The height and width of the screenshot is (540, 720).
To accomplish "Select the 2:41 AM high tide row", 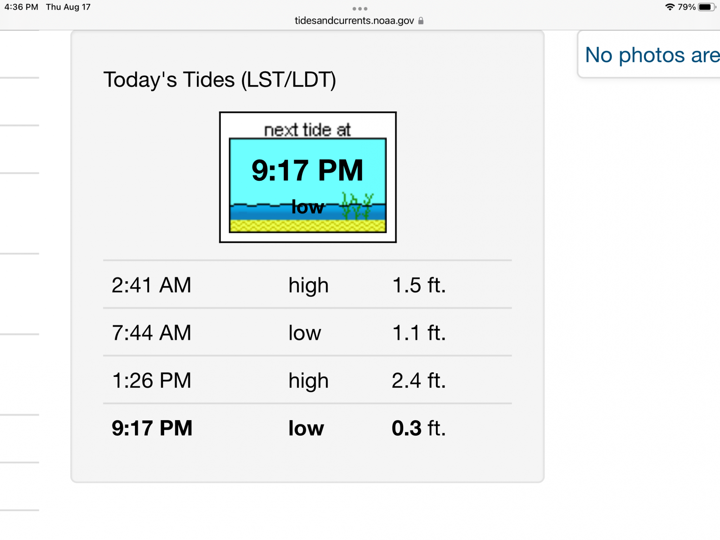I will (x=307, y=285).
